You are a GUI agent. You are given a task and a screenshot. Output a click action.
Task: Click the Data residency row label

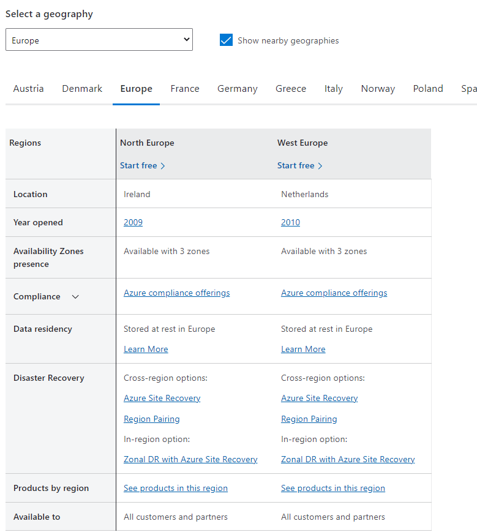(43, 329)
